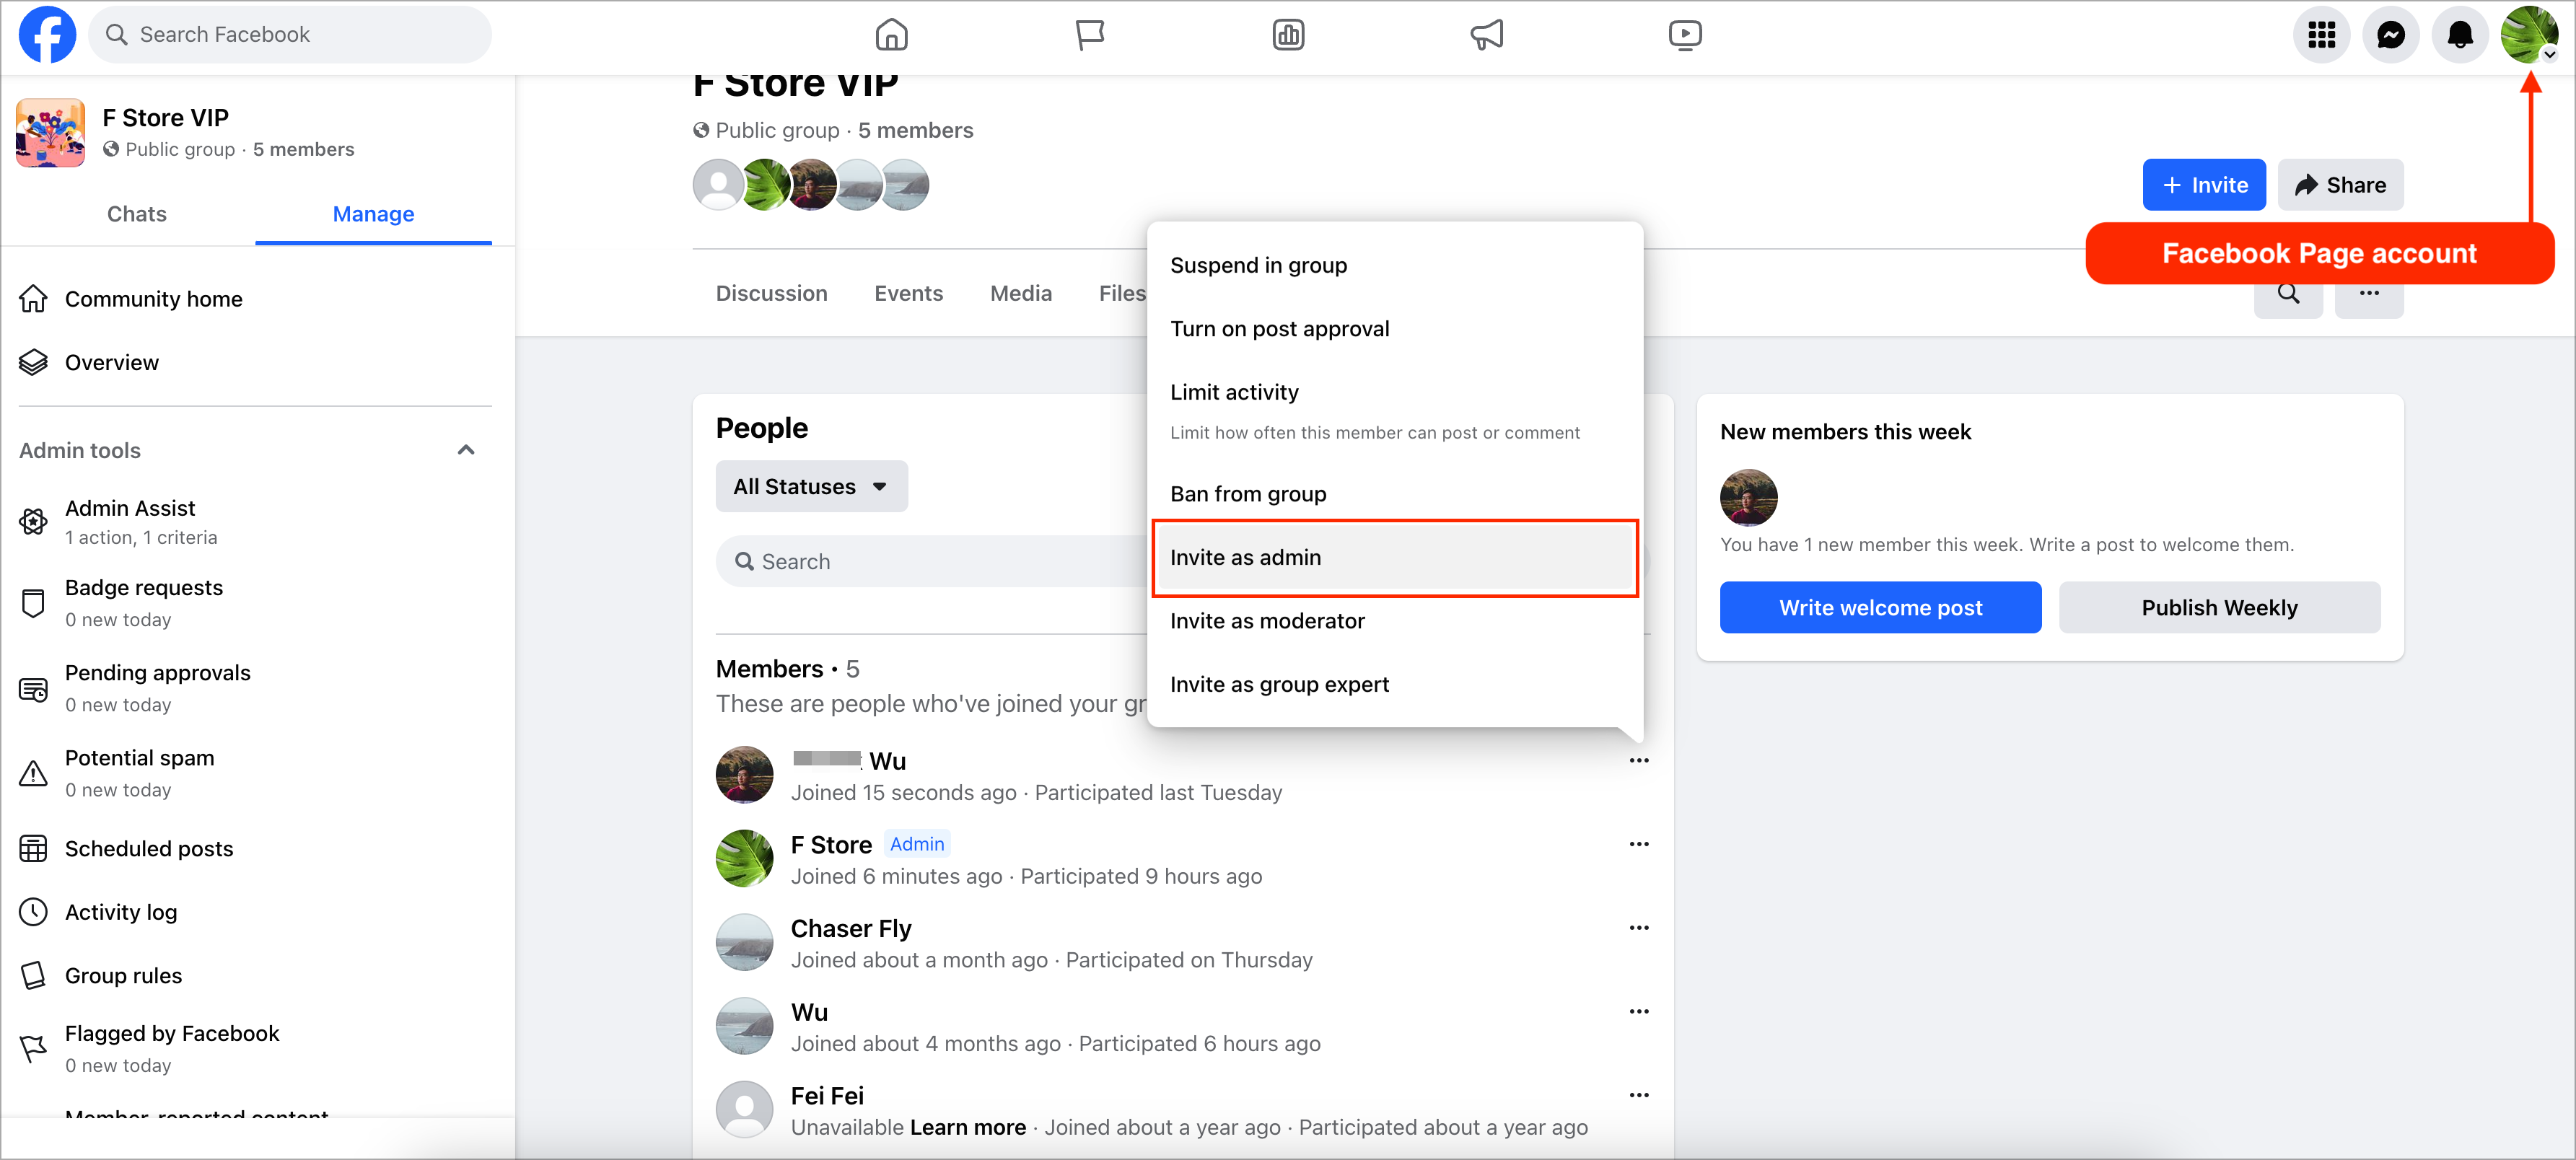Click the Fei Fei member name
Viewport: 2576px width, 1160px height.
(x=827, y=1096)
